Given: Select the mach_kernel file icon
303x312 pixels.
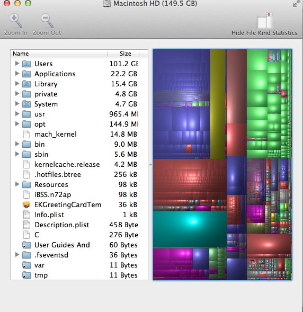Looking at the screenshot, I should (x=26, y=134).
